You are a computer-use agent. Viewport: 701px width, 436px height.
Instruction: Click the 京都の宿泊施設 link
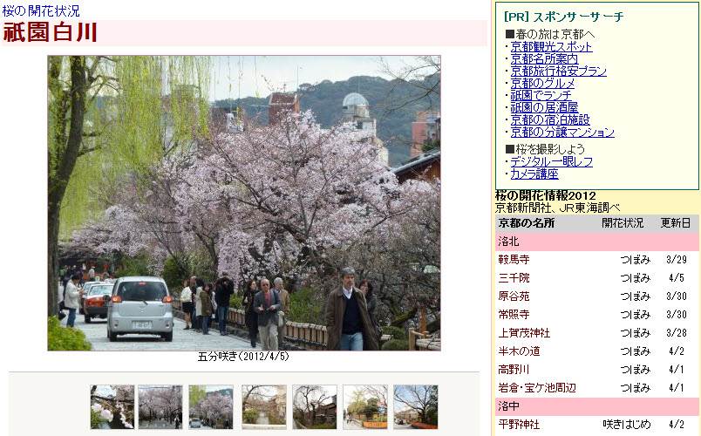[550, 119]
